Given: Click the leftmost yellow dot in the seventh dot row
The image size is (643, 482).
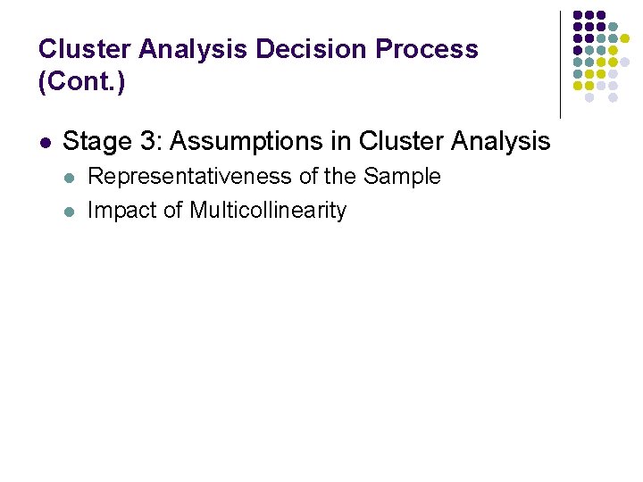Looking at the screenshot, I should point(578,86).
